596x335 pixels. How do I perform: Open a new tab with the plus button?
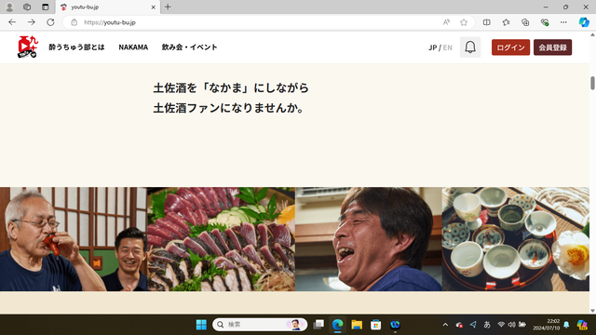168,7
